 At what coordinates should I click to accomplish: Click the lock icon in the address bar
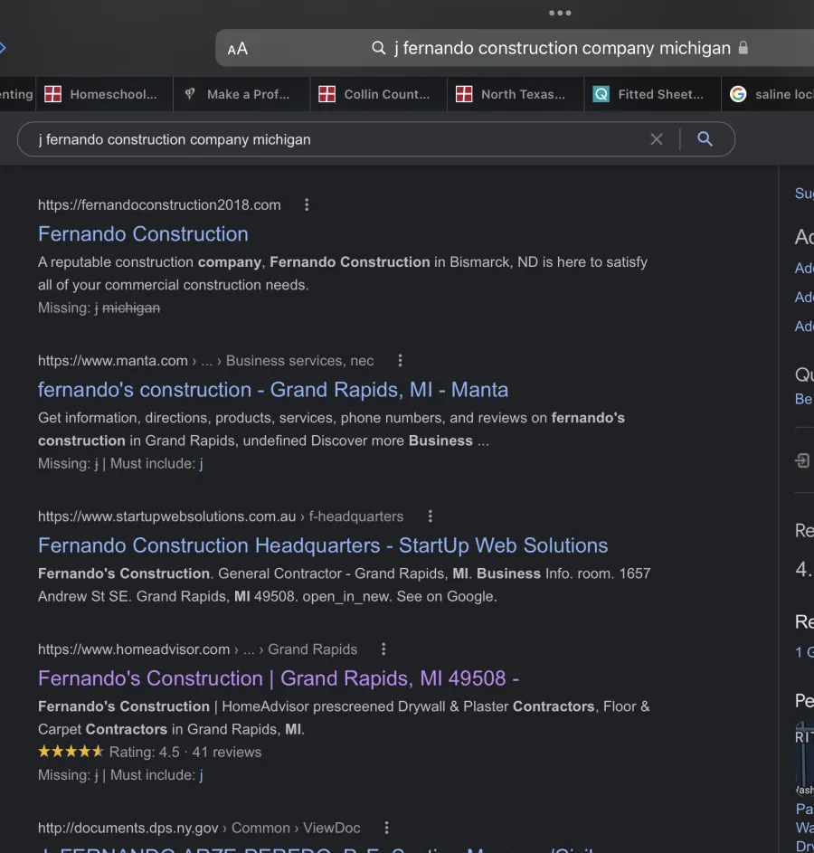[x=743, y=48]
